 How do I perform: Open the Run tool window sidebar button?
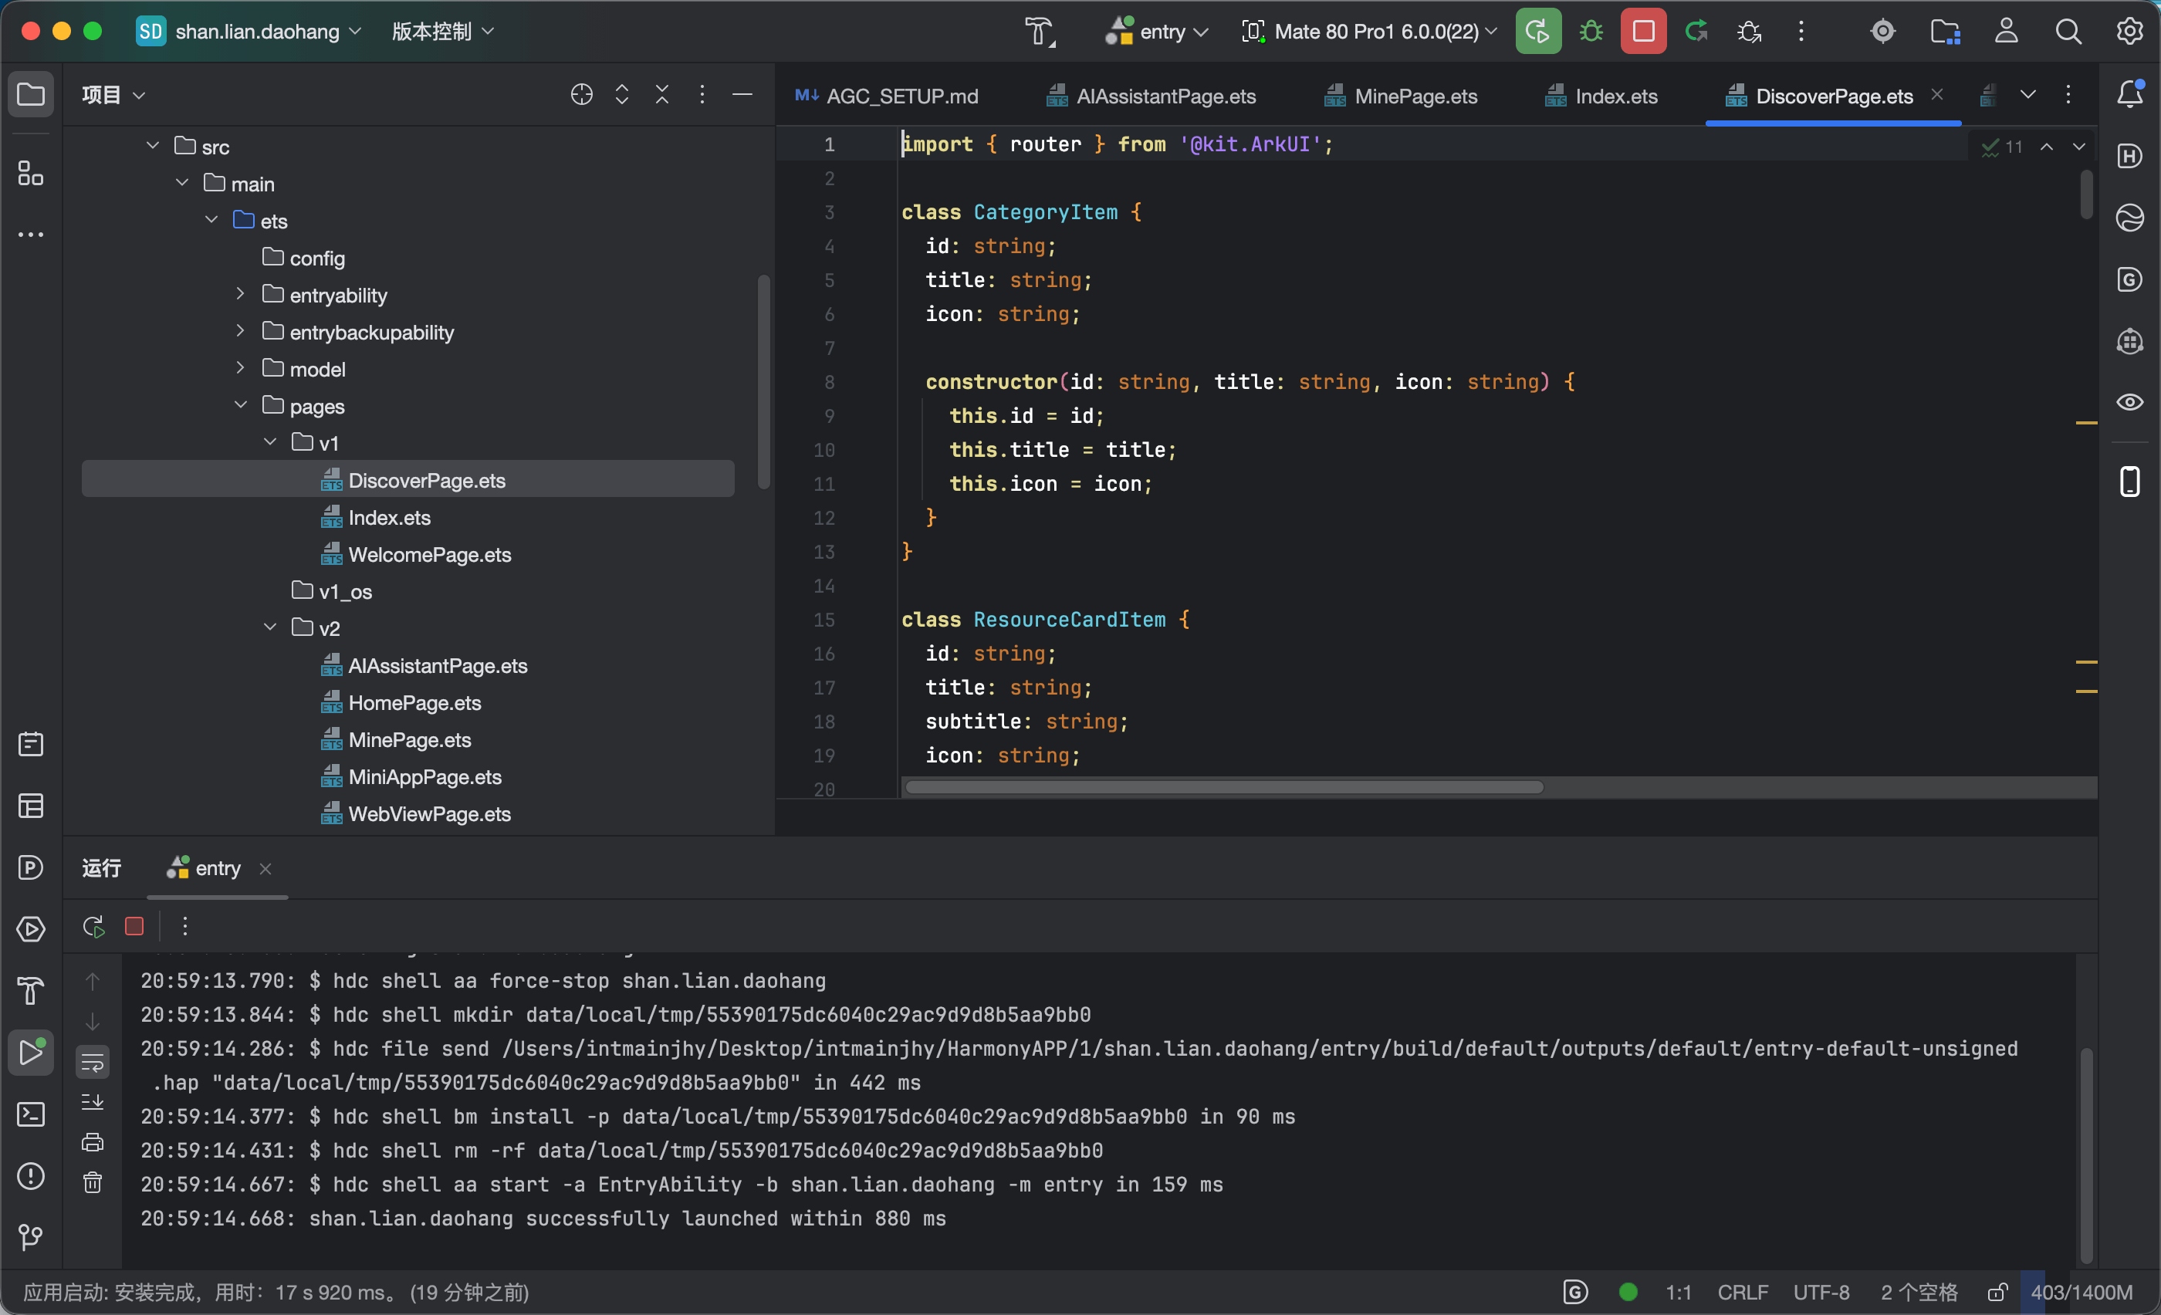(31, 1052)
